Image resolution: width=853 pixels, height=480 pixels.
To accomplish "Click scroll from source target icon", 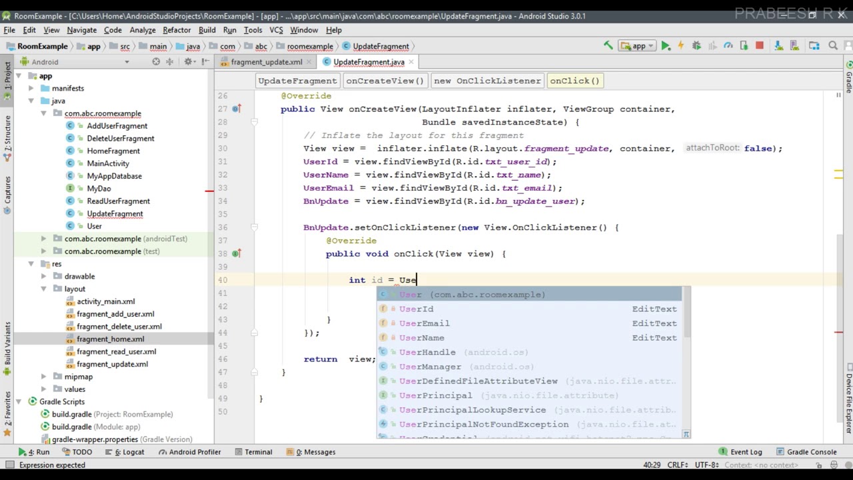I will pyautogui.click(x=156, y=62).
